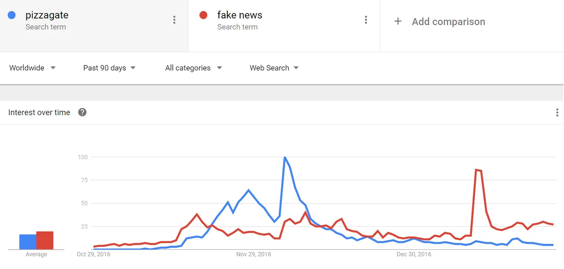Open the Interest over time help icon
The width and height of the screenshot is (564, 269).
82,112
